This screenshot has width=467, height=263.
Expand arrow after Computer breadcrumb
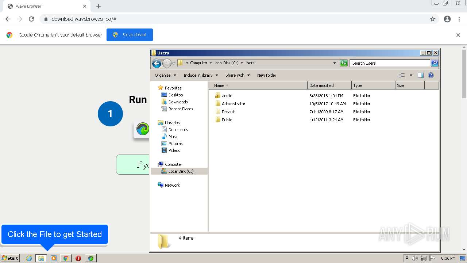210,63
